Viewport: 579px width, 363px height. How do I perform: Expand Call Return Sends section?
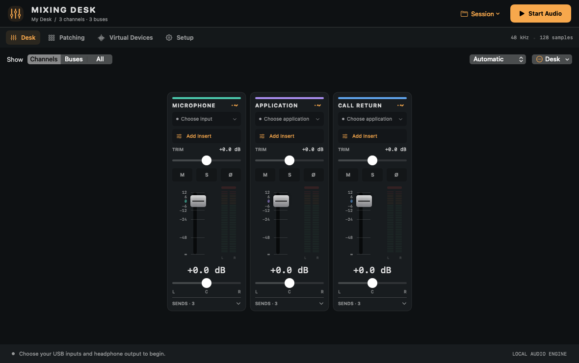[x=372, y=304]
